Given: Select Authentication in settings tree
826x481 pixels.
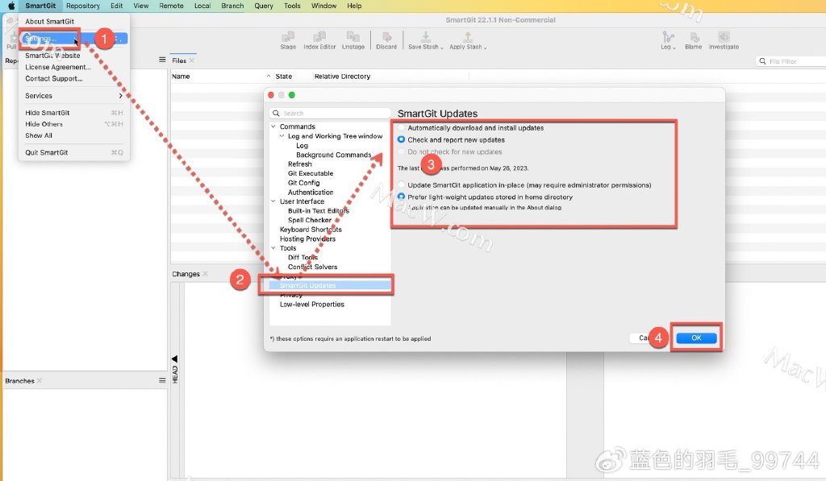Looking at the screenshot, I should tap(311, 192).
